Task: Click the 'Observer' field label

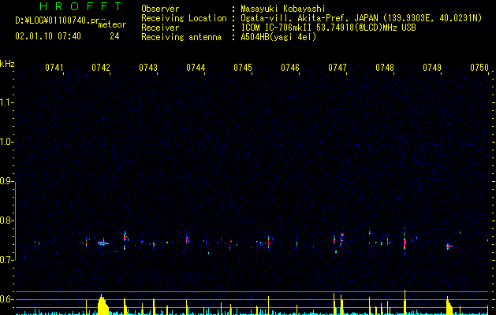Action: [160, 9]
